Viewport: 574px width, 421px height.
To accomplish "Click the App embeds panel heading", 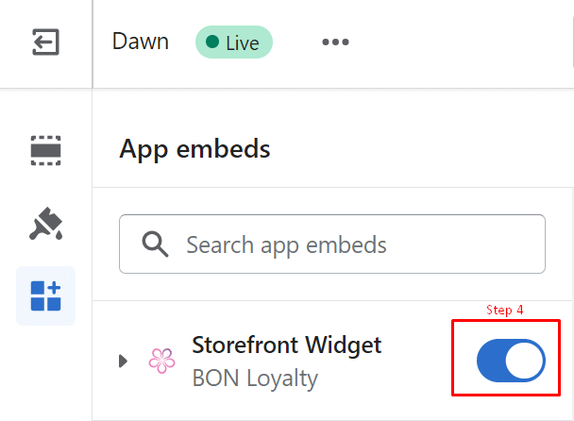I will tap(194, 149).
